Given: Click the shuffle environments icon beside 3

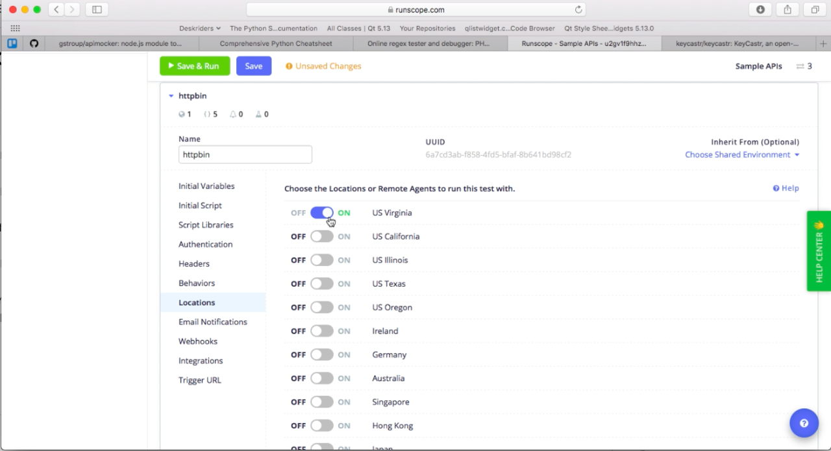Looking at the screenshot, I should tap(800, 66).
